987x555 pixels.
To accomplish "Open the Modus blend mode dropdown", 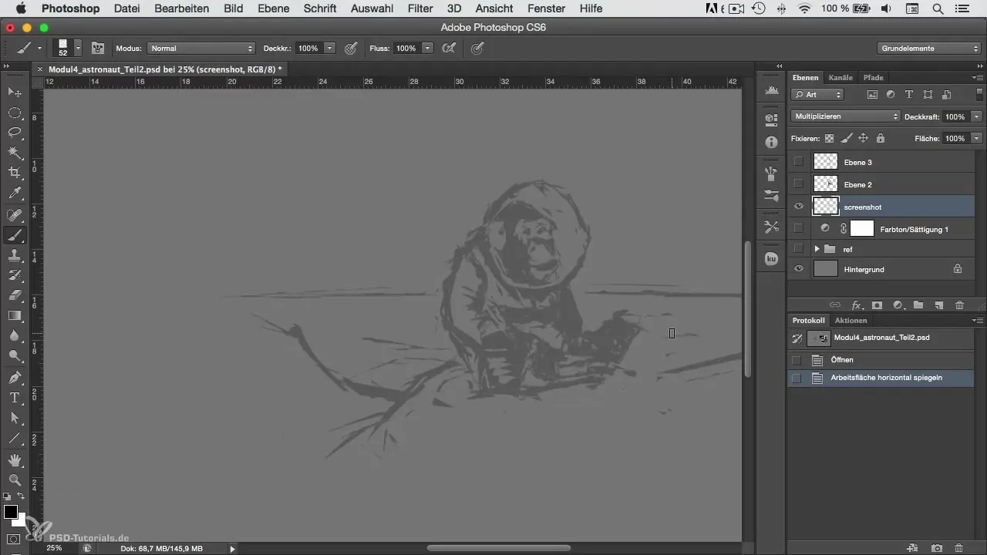I will point(200,48).
